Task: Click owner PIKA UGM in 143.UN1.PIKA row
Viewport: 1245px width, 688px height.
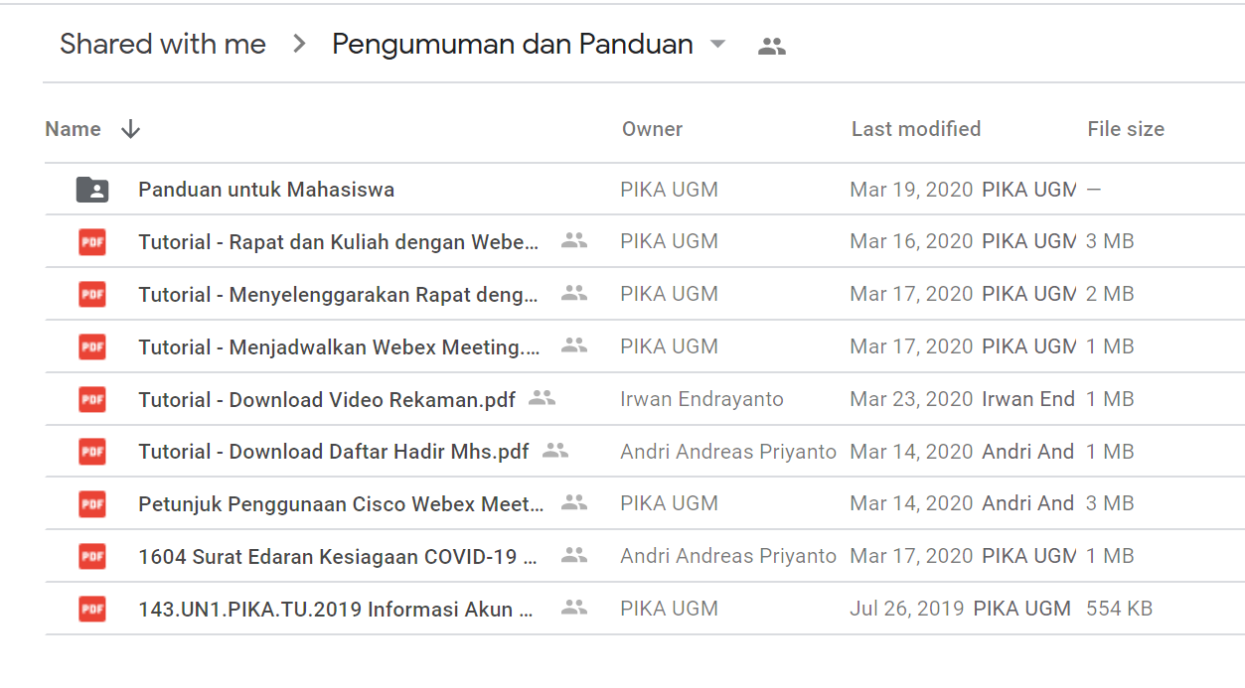Action: [669, 609]
